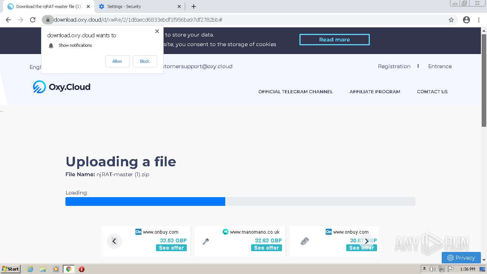Click See offer for 32.63 GBP item
487x274 pixels.
266,248
